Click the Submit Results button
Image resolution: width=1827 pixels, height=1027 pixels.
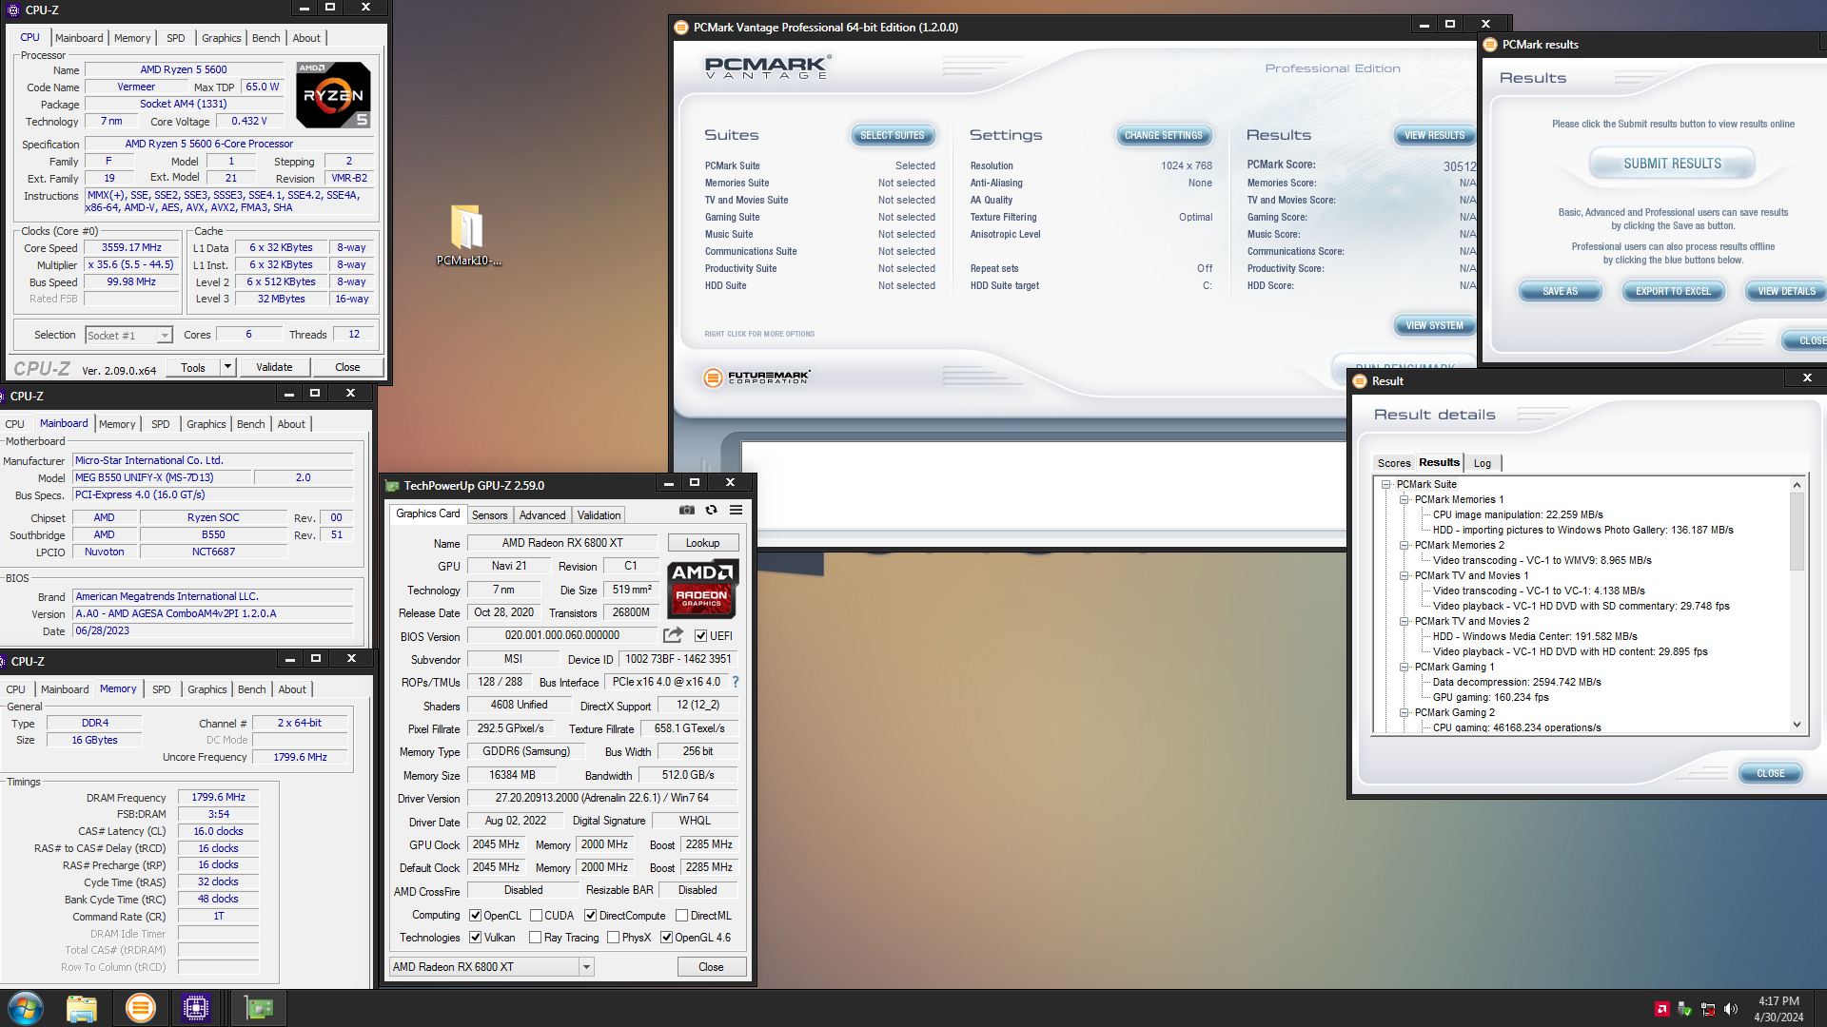1672,165
